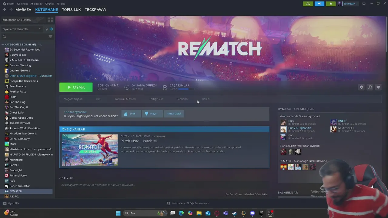388x218 pixels.
Task: Open İndirmeler downloads status
Action: pos(188,203)
